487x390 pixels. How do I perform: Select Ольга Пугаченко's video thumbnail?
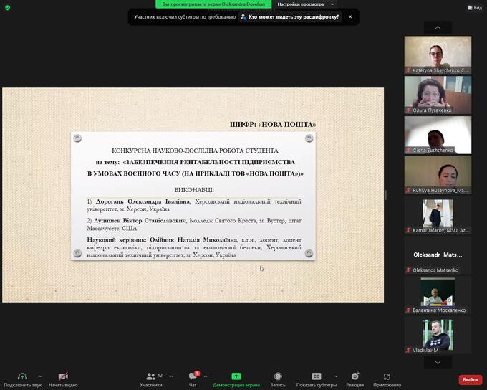(x=438, y=94)
